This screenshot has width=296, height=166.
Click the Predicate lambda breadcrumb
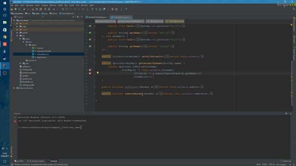tap(175, 21)
